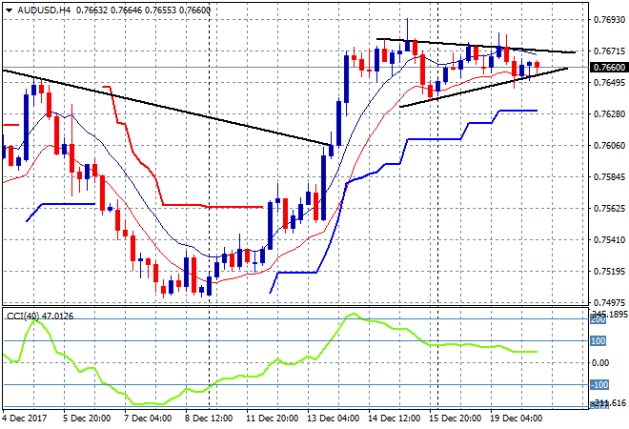Screen dimensions: 629x429
Task: Select the upper triangle resistance trendline
Action: click(477, 46)
